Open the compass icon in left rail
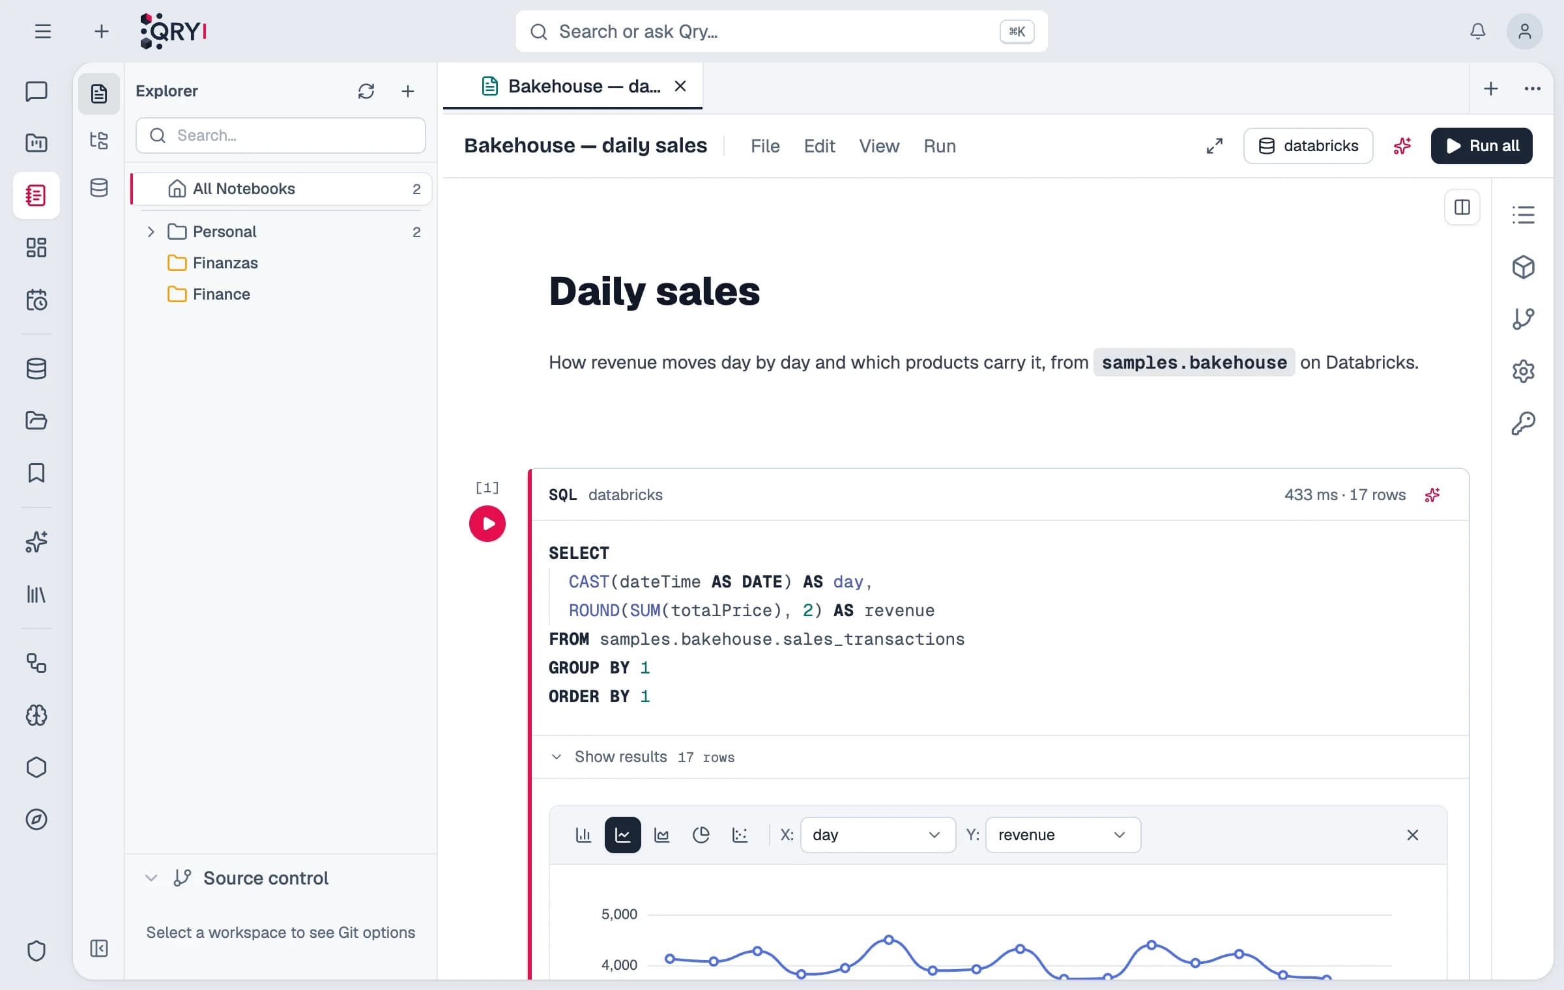Viewport: 1564px width, 990px height. 36,819
